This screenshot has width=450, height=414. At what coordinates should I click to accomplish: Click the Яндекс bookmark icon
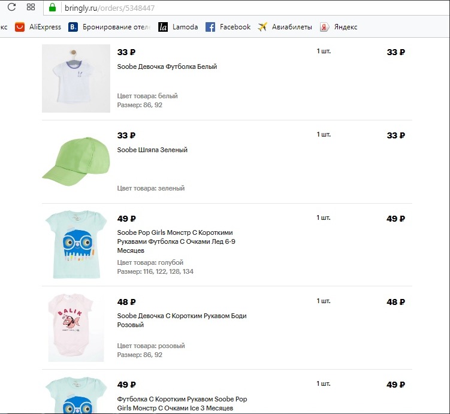(x=325, y=27)
